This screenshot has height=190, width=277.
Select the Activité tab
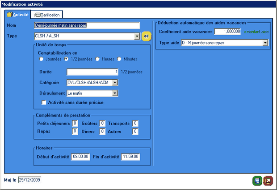point(18,15)
